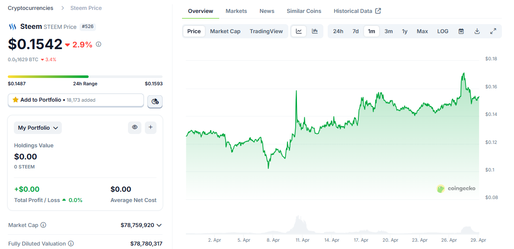Click the Average Net Cost label
Screen dimensions: 514x249
point(134,200)
